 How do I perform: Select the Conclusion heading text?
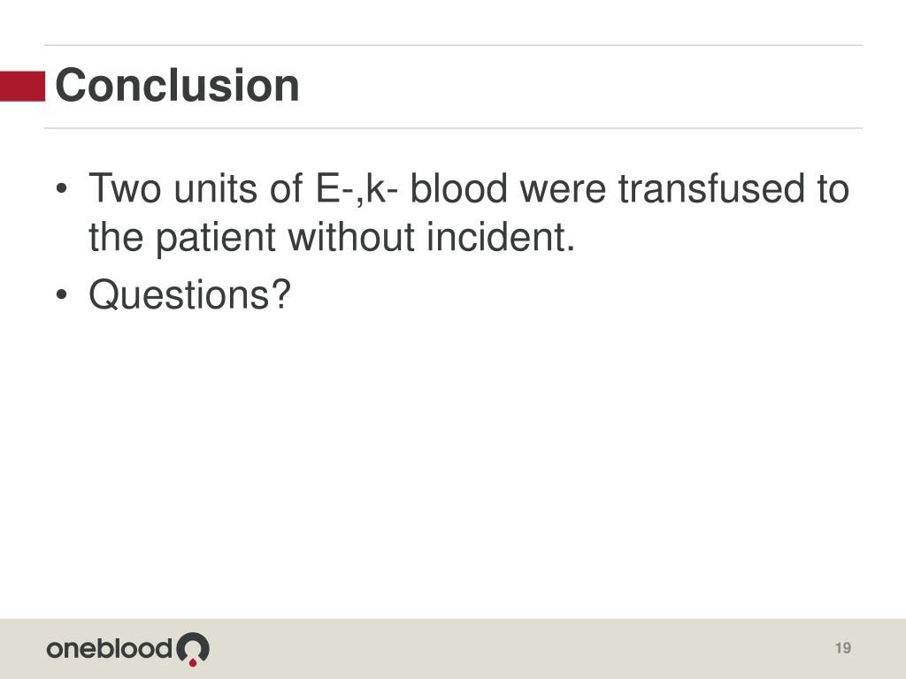click(x=177, y=86)
